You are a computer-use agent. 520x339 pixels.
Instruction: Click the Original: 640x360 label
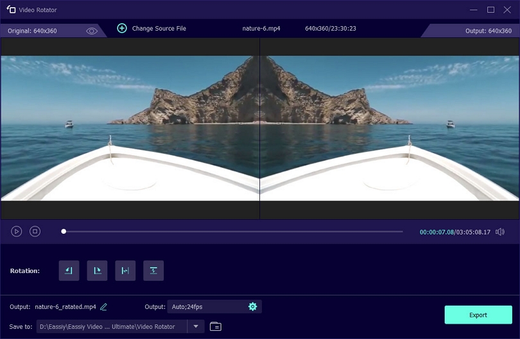click(x=32, y=31)
